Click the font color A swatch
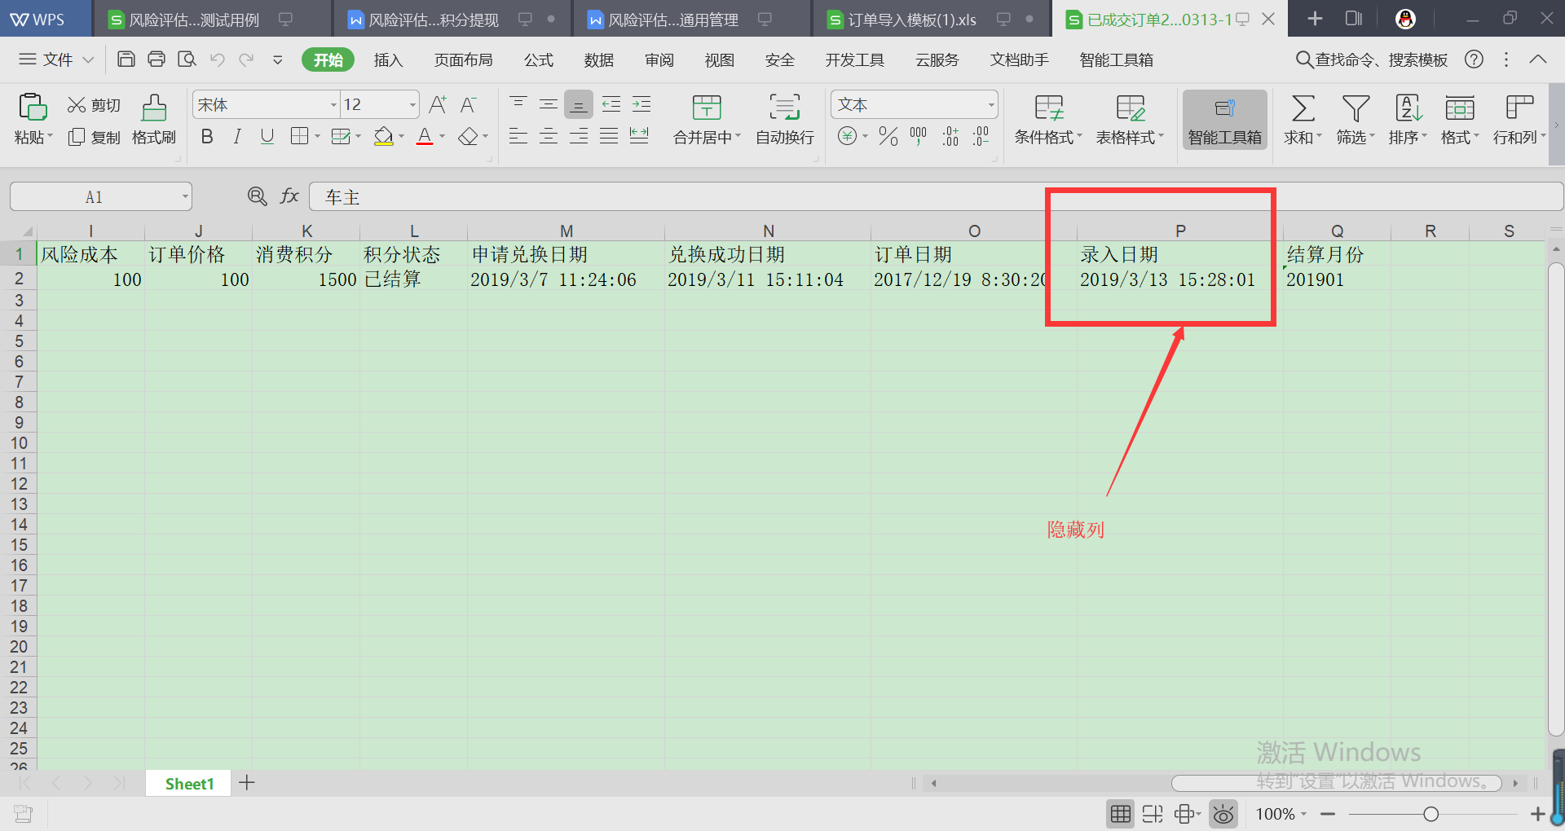The image size is (1565, 831). pos(425,136)
